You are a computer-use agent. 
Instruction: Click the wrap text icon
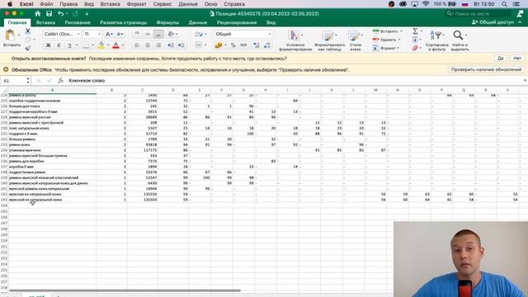click(x=199, y=34)
